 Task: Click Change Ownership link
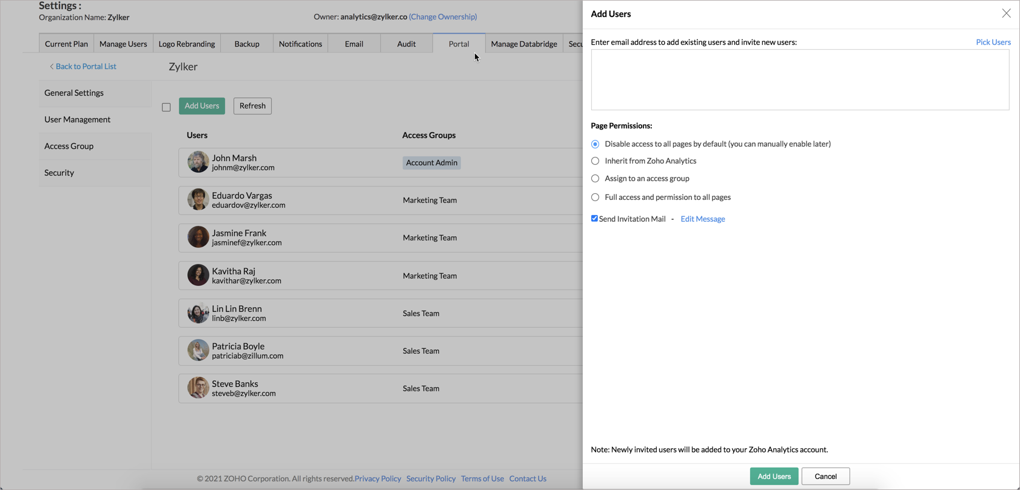pos(443,16)
